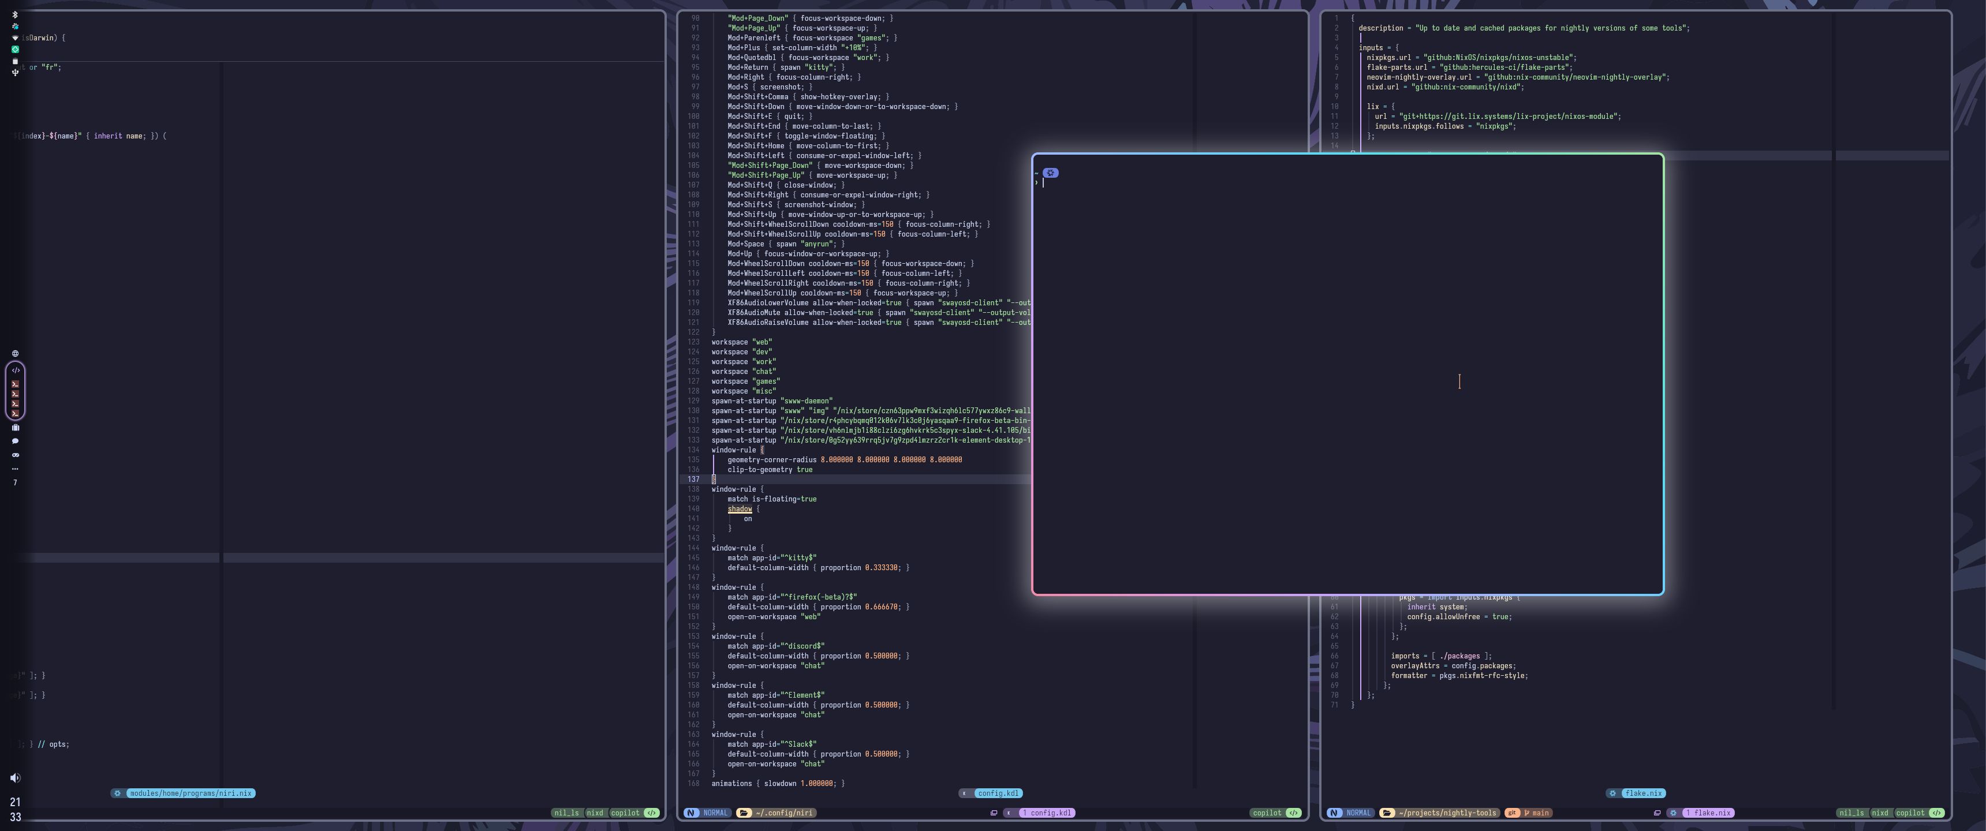Click the Bluetooth icon in the left sidebar
1986x831 pixels.
pyautogui.click(x=14, y=14)
